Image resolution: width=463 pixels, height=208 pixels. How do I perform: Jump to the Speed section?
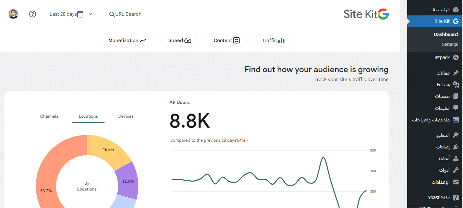[x=180, y=40]
